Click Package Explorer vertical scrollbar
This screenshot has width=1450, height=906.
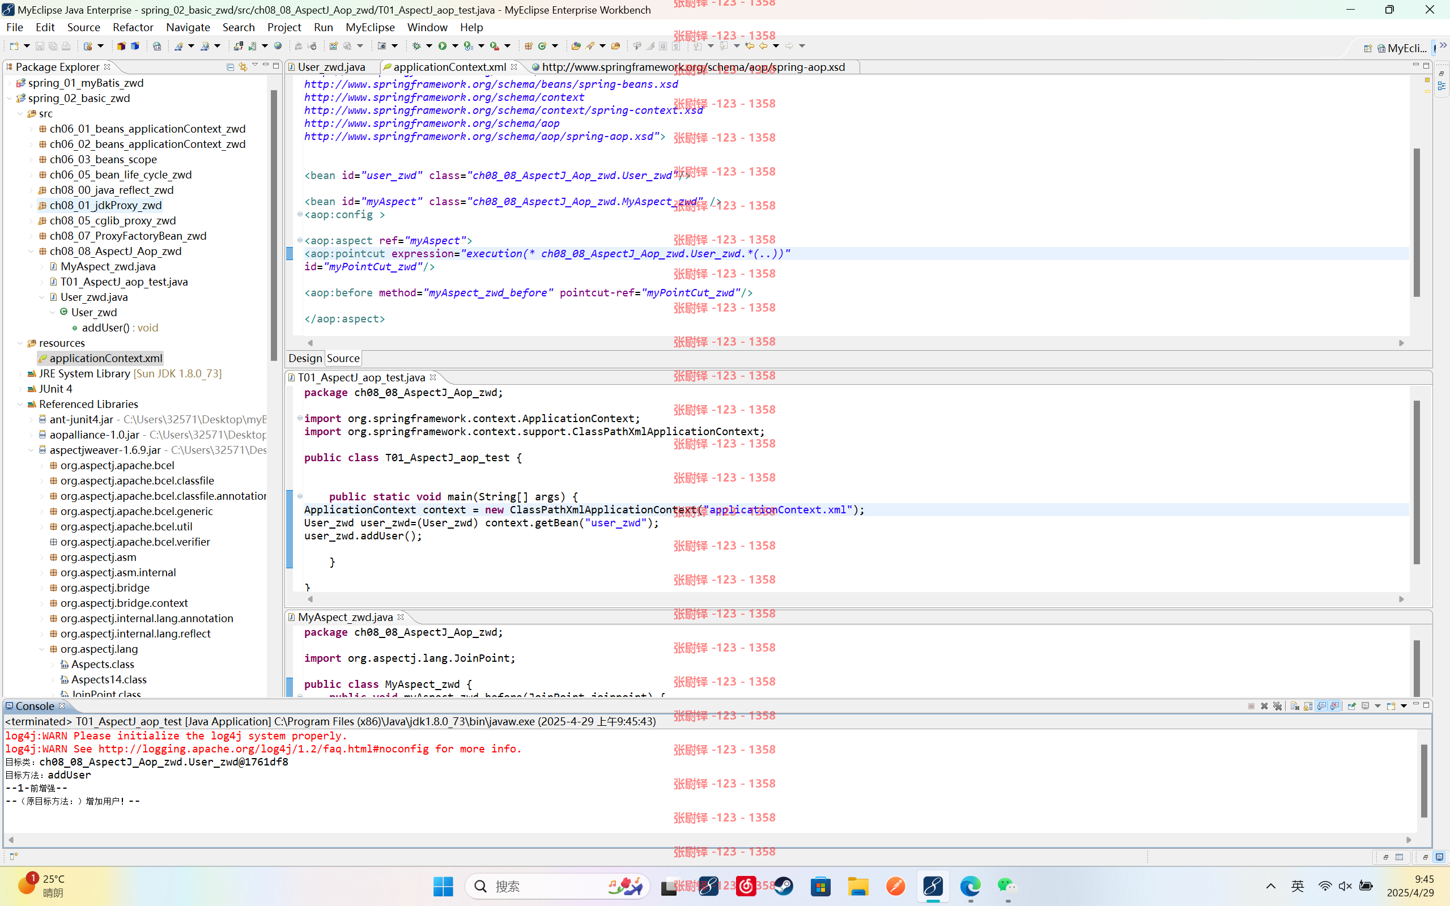[274, 225]
